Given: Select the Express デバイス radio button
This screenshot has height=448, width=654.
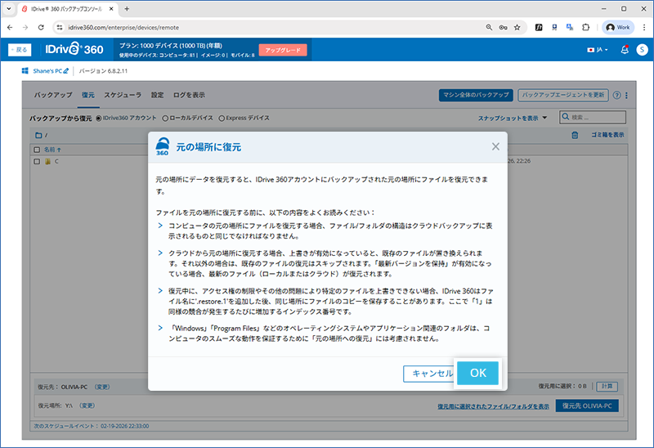Looking at the screenshot, I should [x=221, y=119].
